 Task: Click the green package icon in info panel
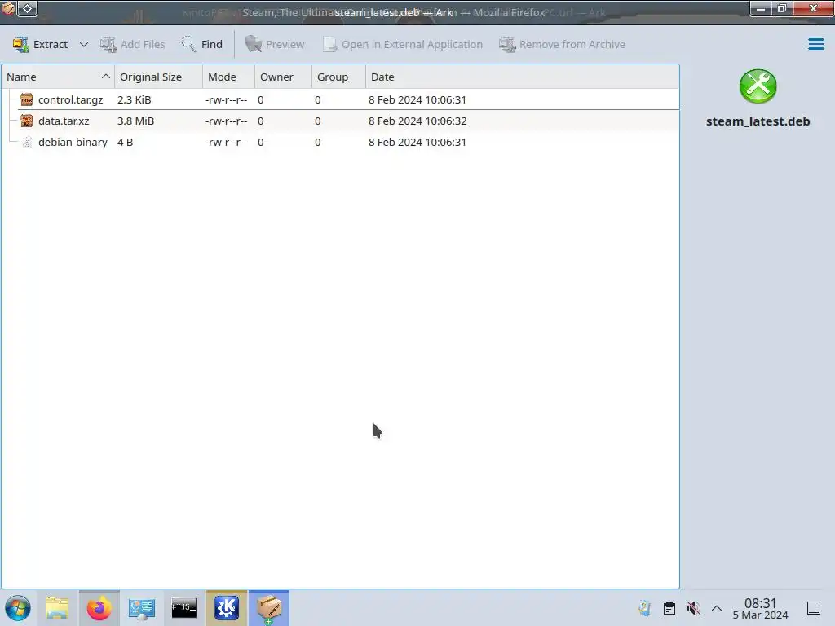tap(758, 86)
